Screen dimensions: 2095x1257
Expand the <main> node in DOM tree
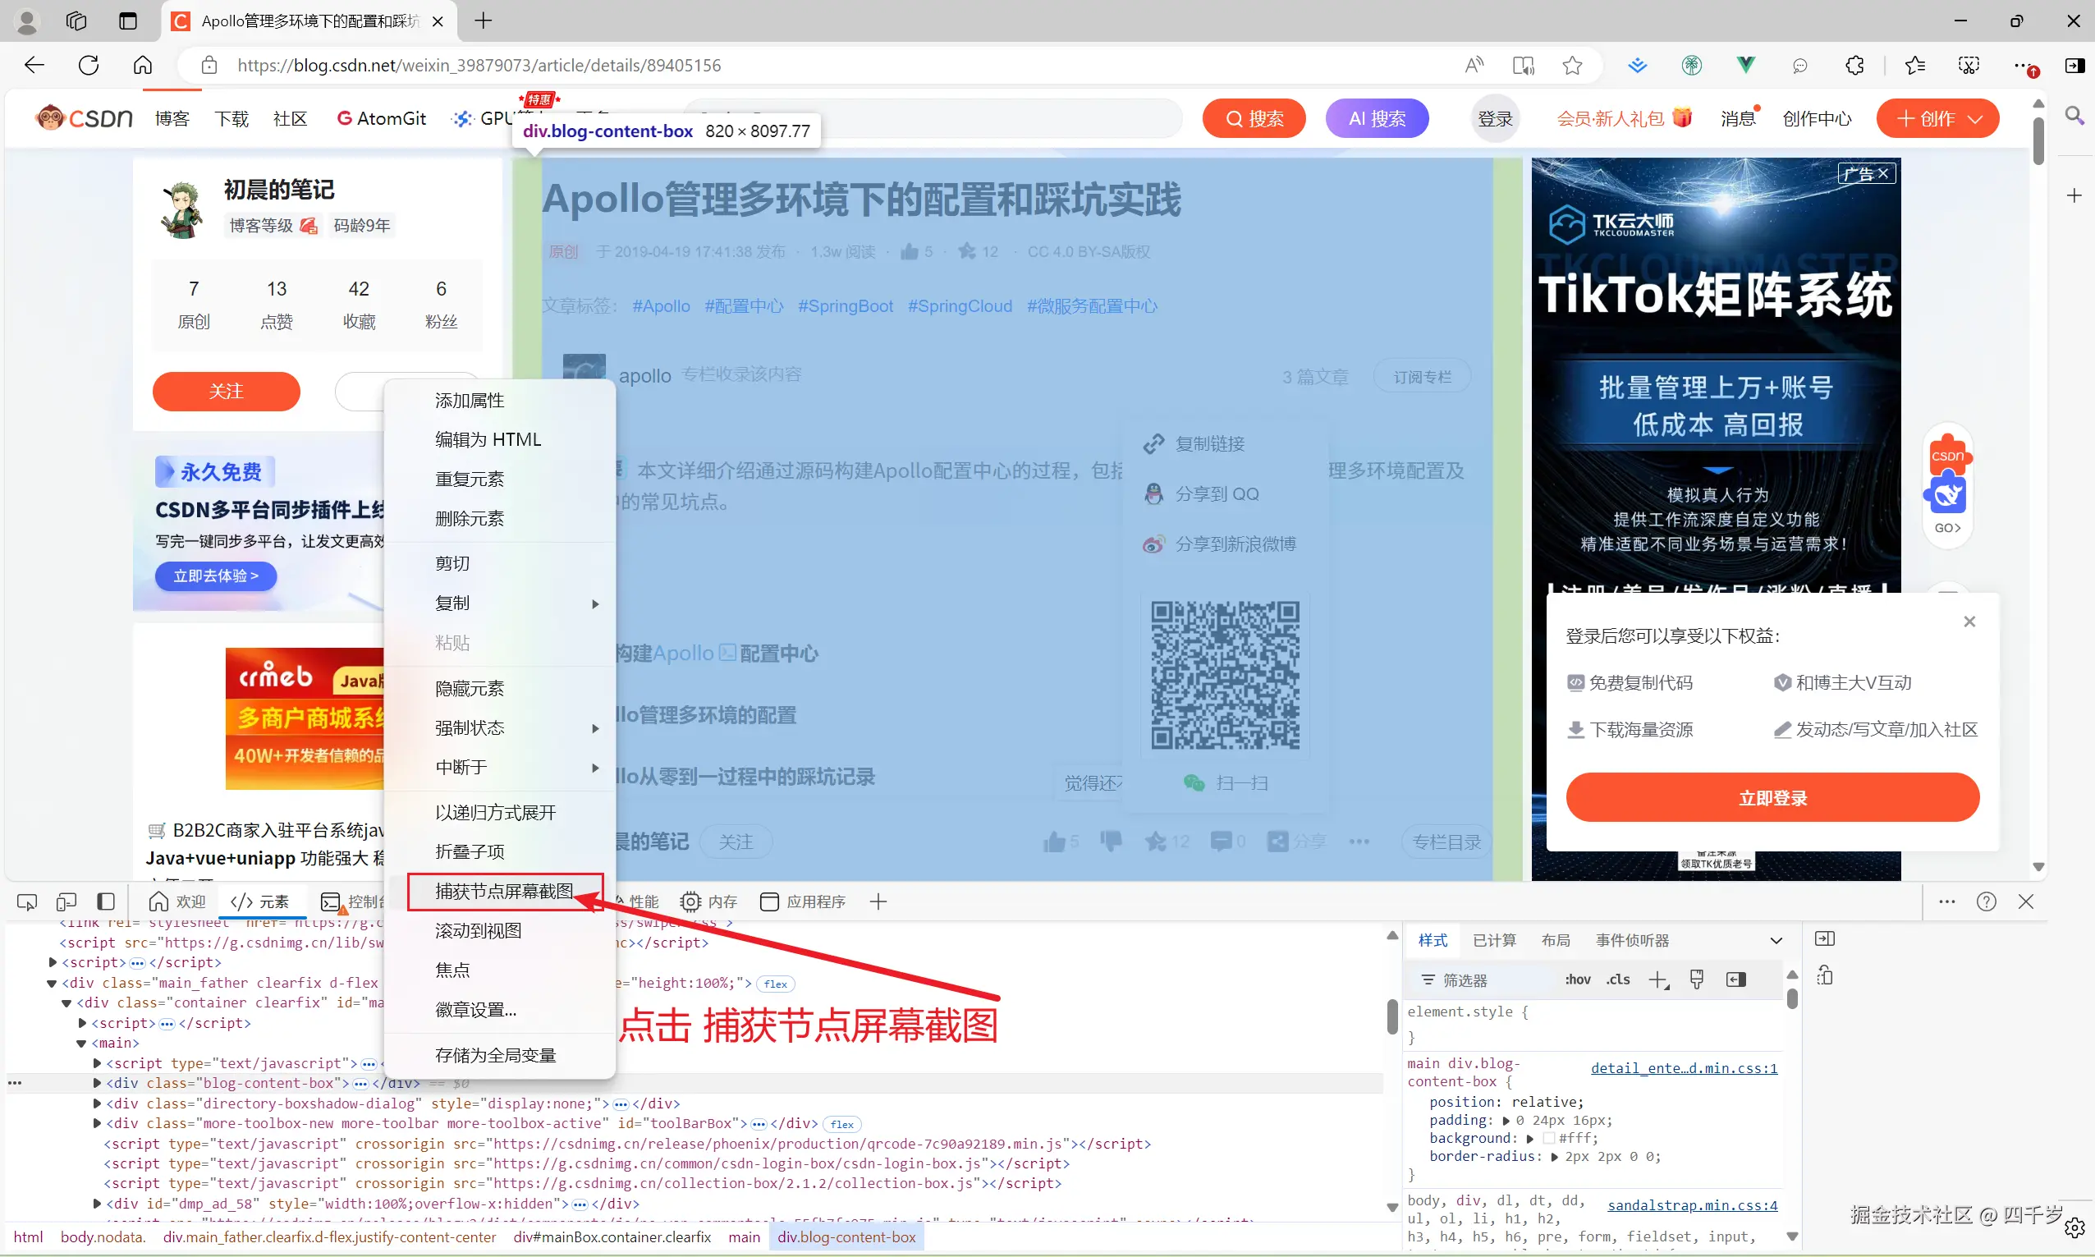point(81,1043)
